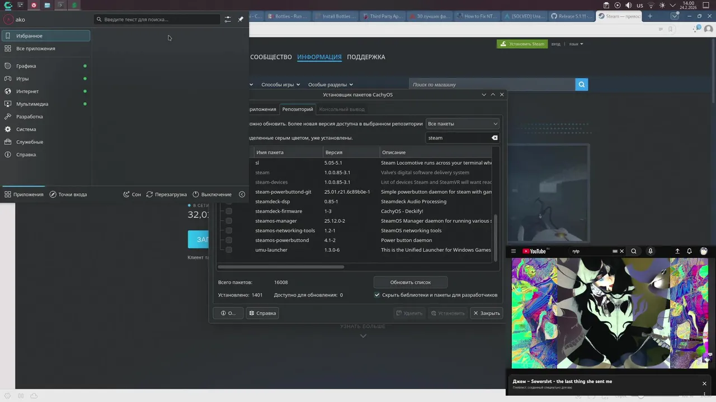Screen dimensions: 716x402
Task: Tick the umu-launcher checkbox
Action: pos(229,250)
